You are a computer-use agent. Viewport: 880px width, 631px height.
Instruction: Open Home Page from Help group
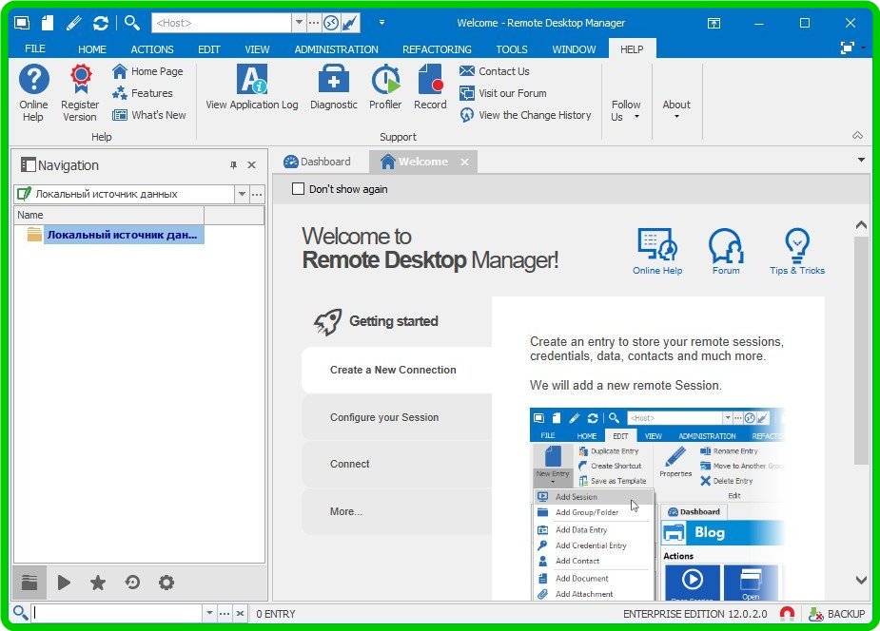tap(147, 71)
